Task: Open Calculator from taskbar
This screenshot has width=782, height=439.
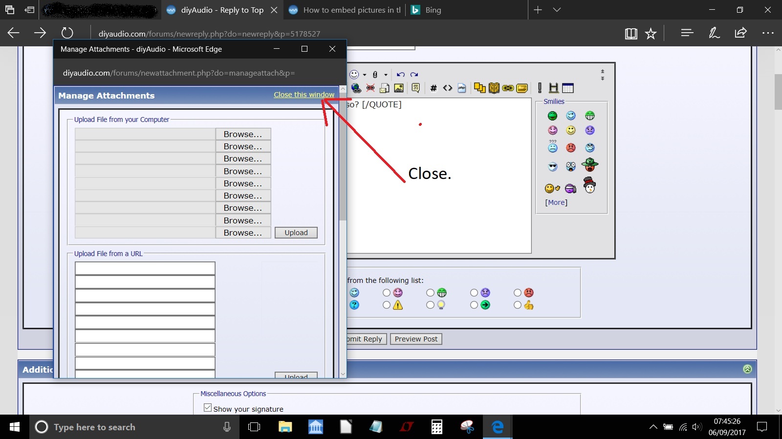Action: tap(437, 427)
